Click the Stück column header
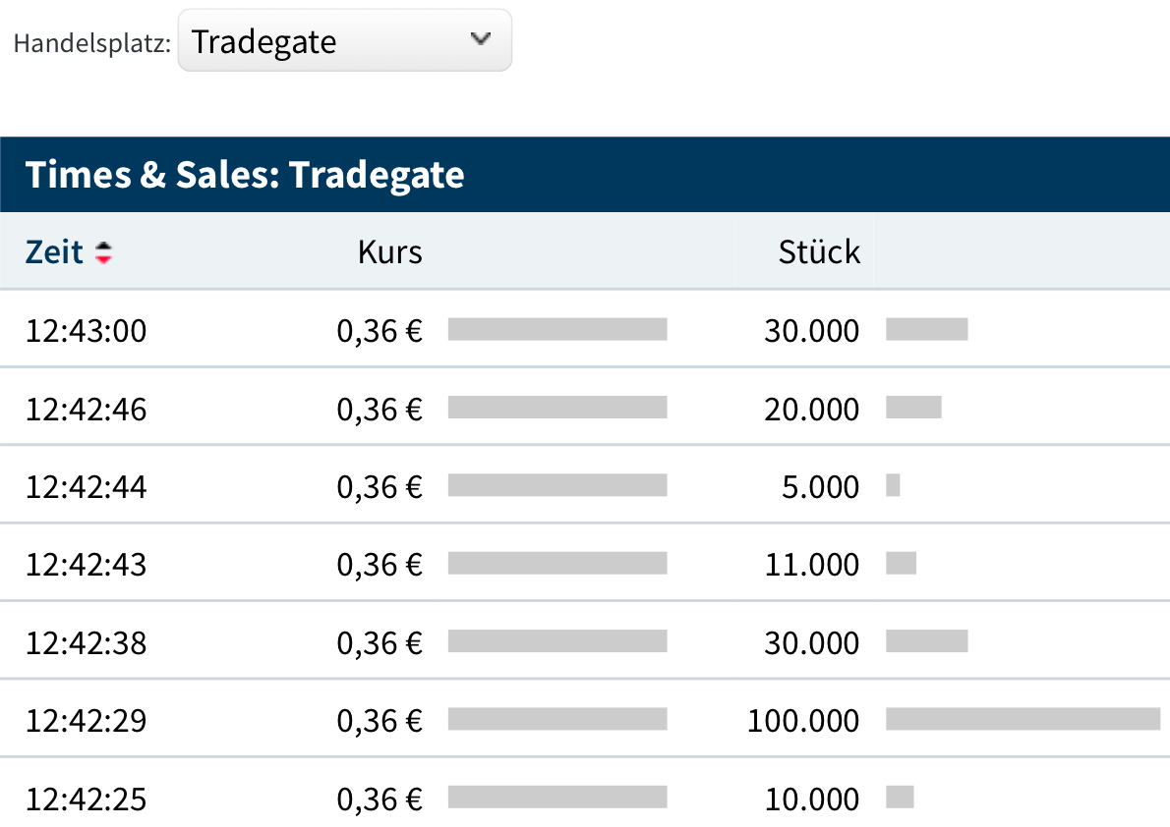Viewport: 1170px width, 827px height. [818, 252]
